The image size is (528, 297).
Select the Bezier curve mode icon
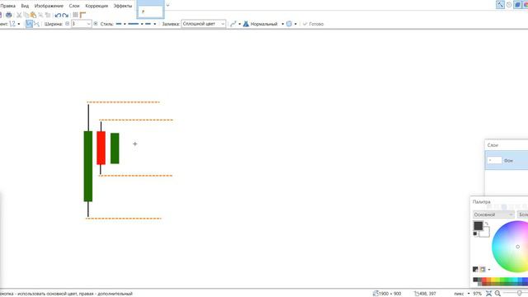click(x=36, y=24)
